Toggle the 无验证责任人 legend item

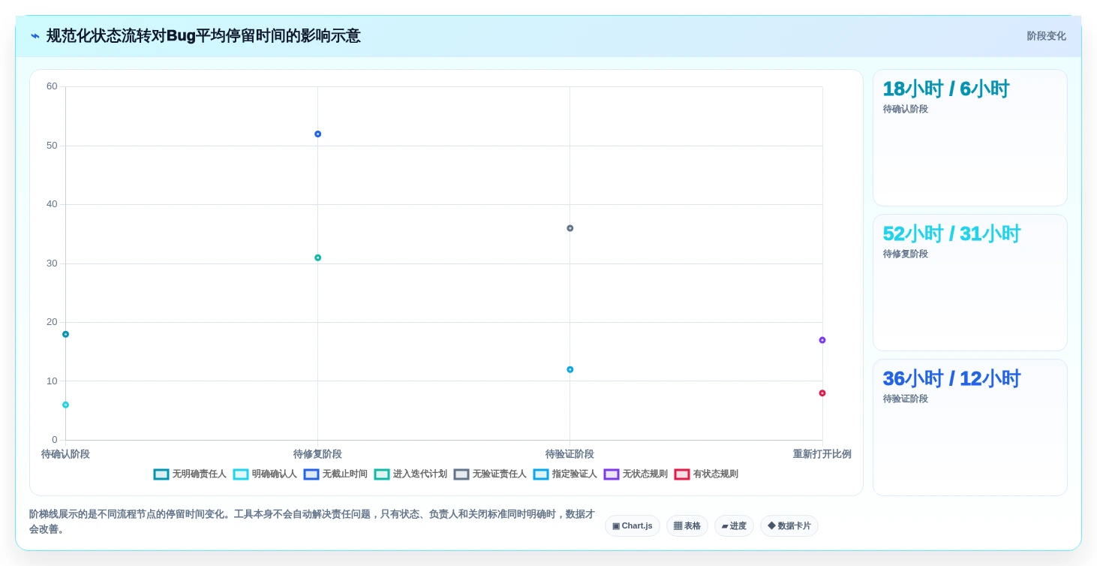click(x=490, y=474)
